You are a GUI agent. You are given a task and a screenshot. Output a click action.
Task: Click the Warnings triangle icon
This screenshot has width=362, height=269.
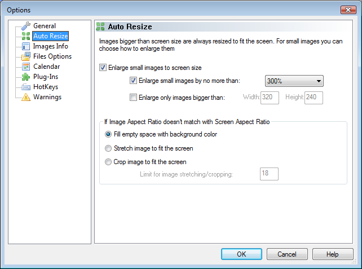(26, 97)
